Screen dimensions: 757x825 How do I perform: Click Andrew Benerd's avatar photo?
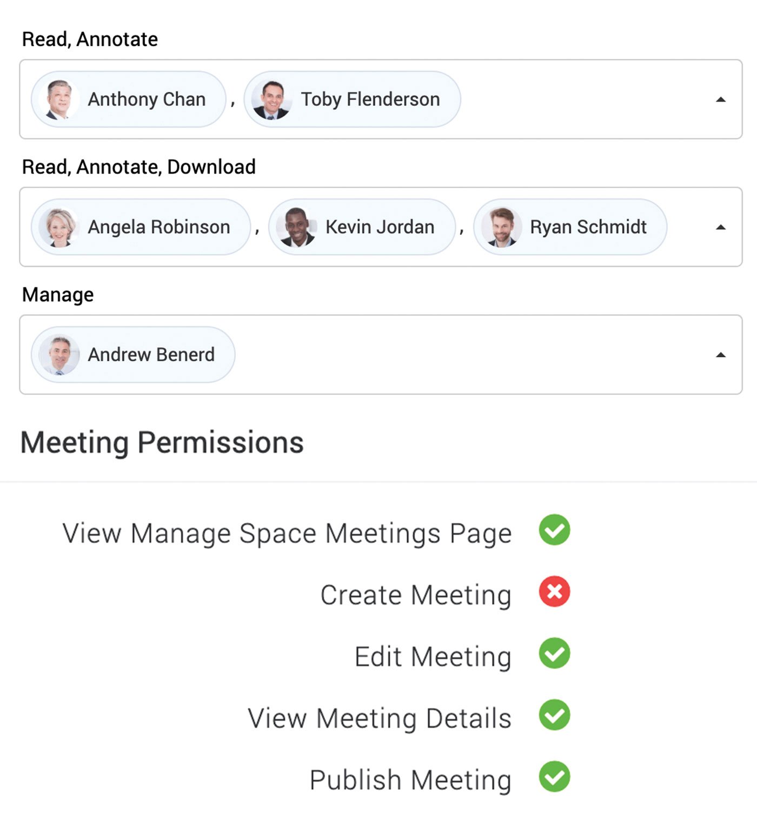point(59,355)
